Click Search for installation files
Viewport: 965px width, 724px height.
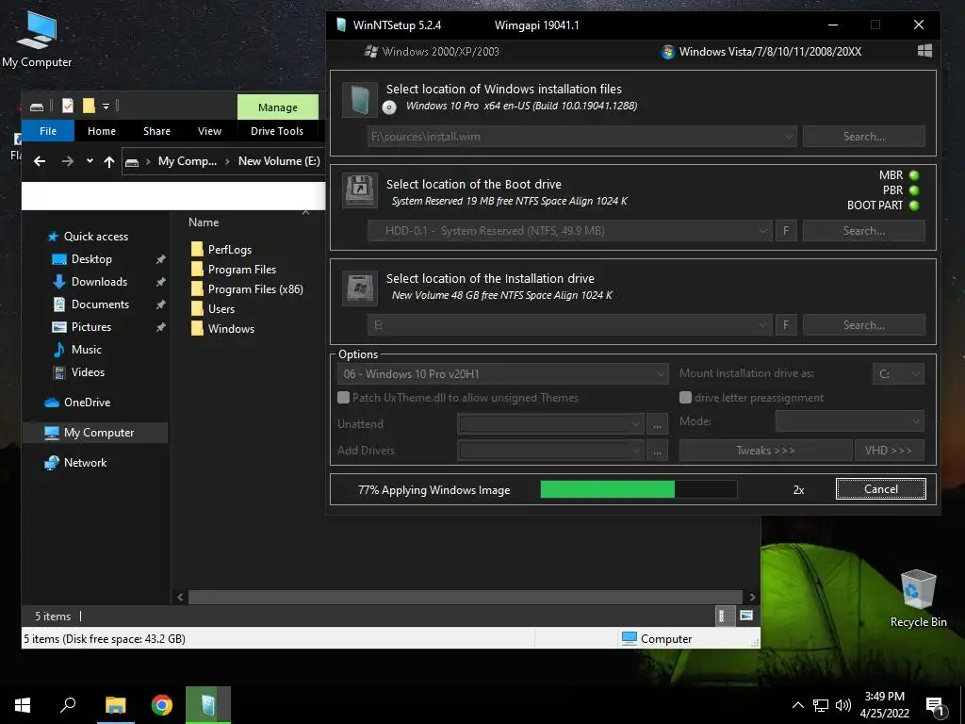[863, 137]
